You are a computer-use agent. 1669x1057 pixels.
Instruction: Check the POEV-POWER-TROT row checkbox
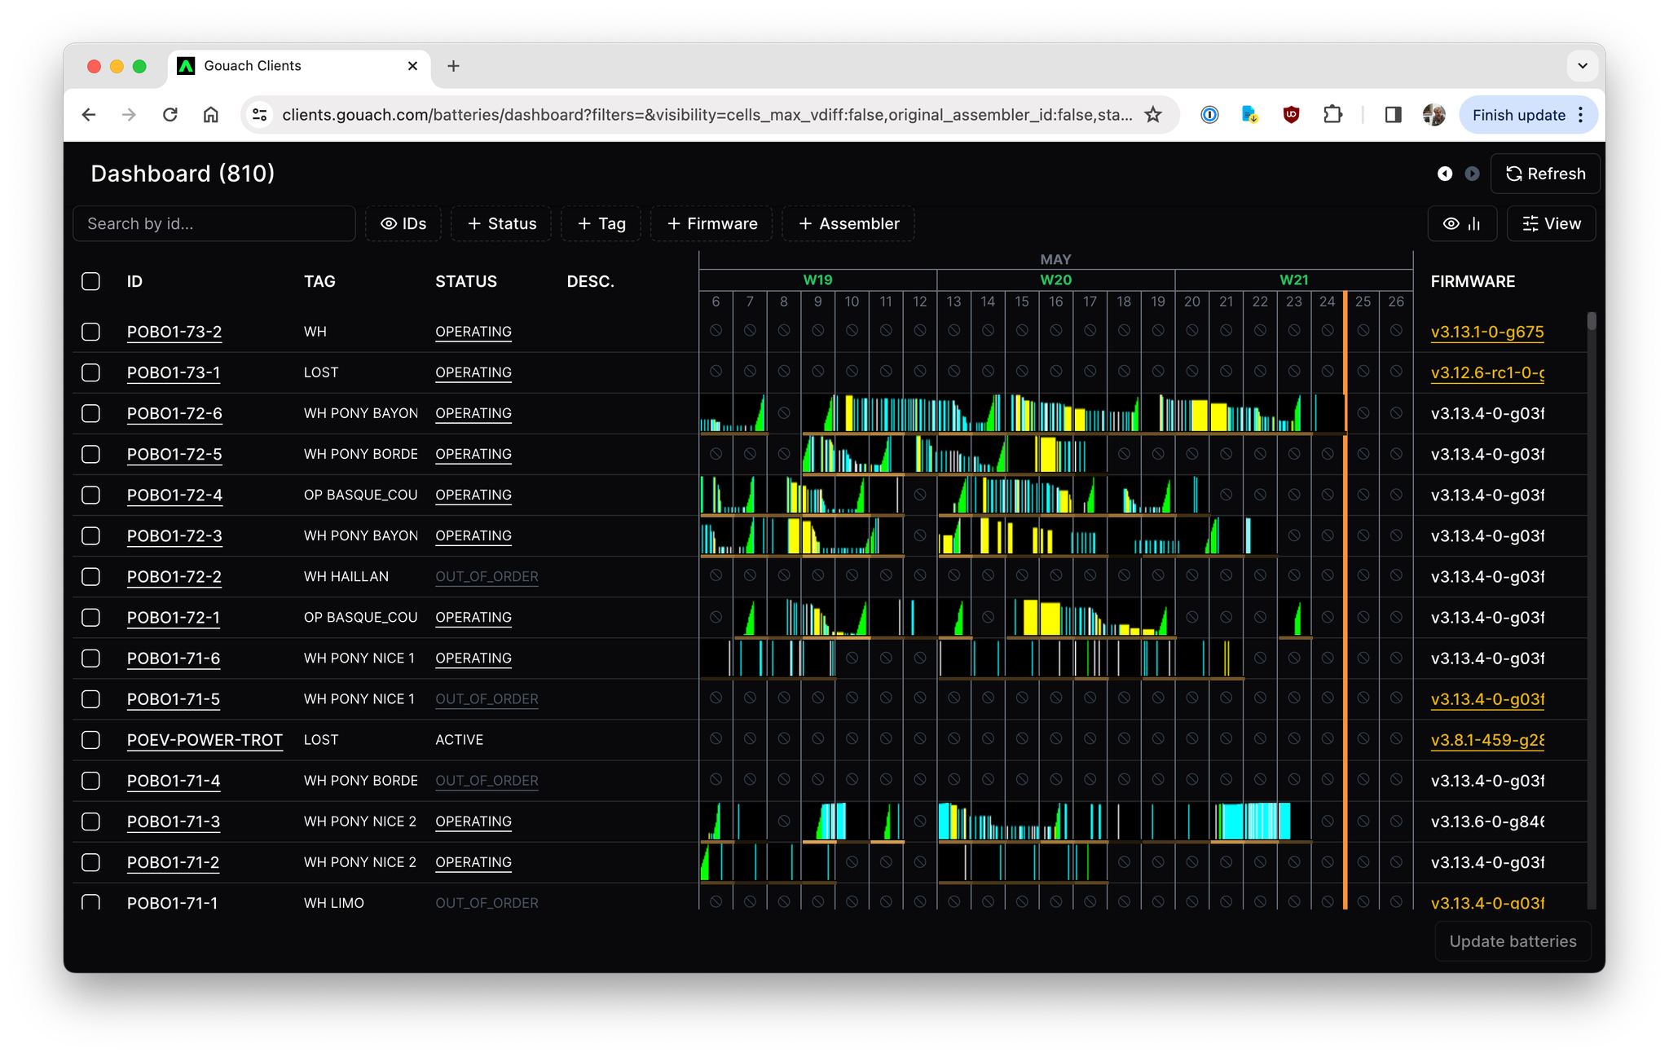tap(90, 740)
